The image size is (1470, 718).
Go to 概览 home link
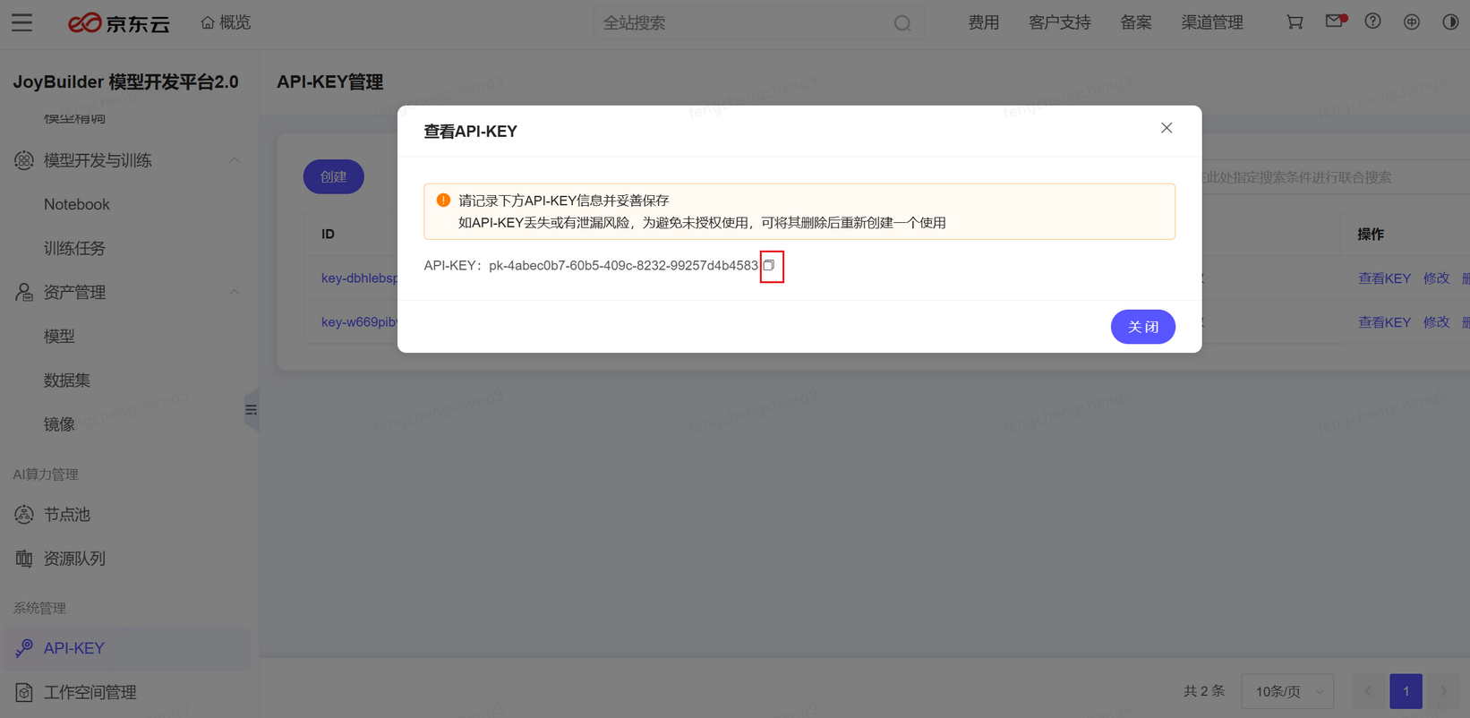tap(226, 22)
